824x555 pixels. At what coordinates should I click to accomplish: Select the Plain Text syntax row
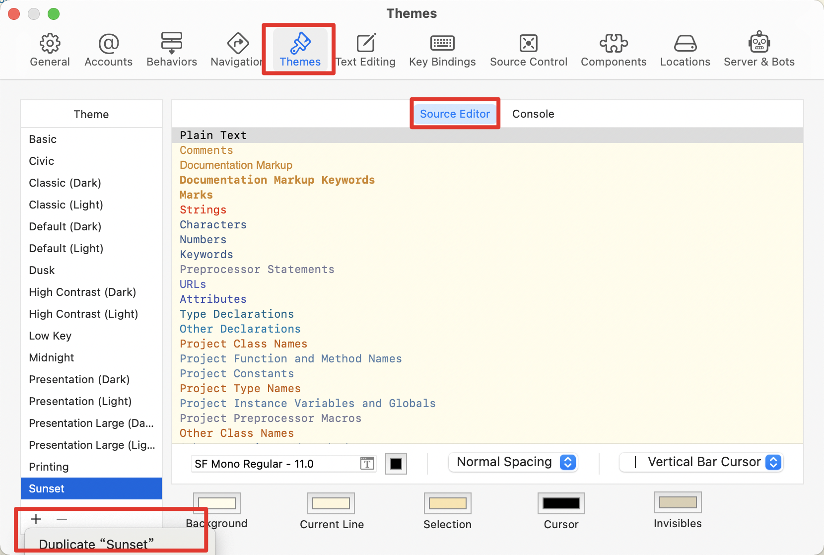[487, 135]
